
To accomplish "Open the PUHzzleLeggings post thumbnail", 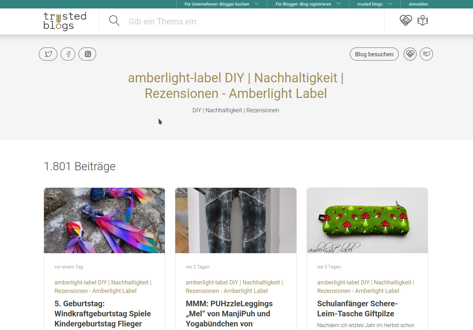I will (x=236, y=220).
